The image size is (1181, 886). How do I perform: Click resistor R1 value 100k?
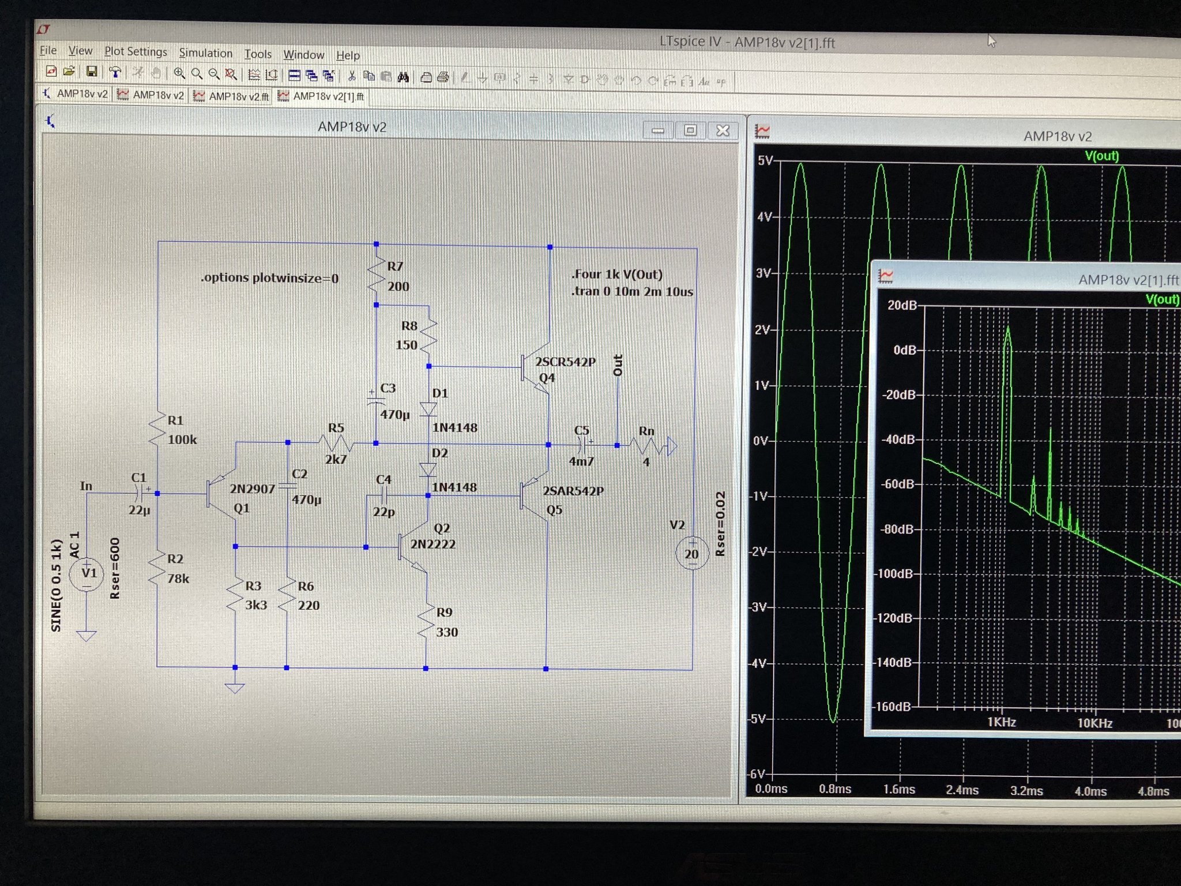182,440
